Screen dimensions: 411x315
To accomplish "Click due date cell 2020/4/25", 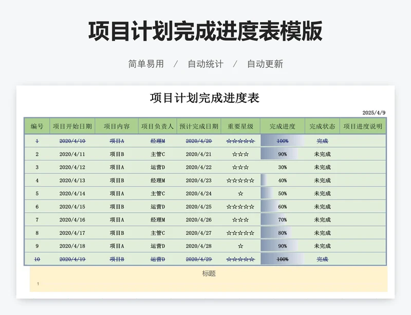I will 199,207.
